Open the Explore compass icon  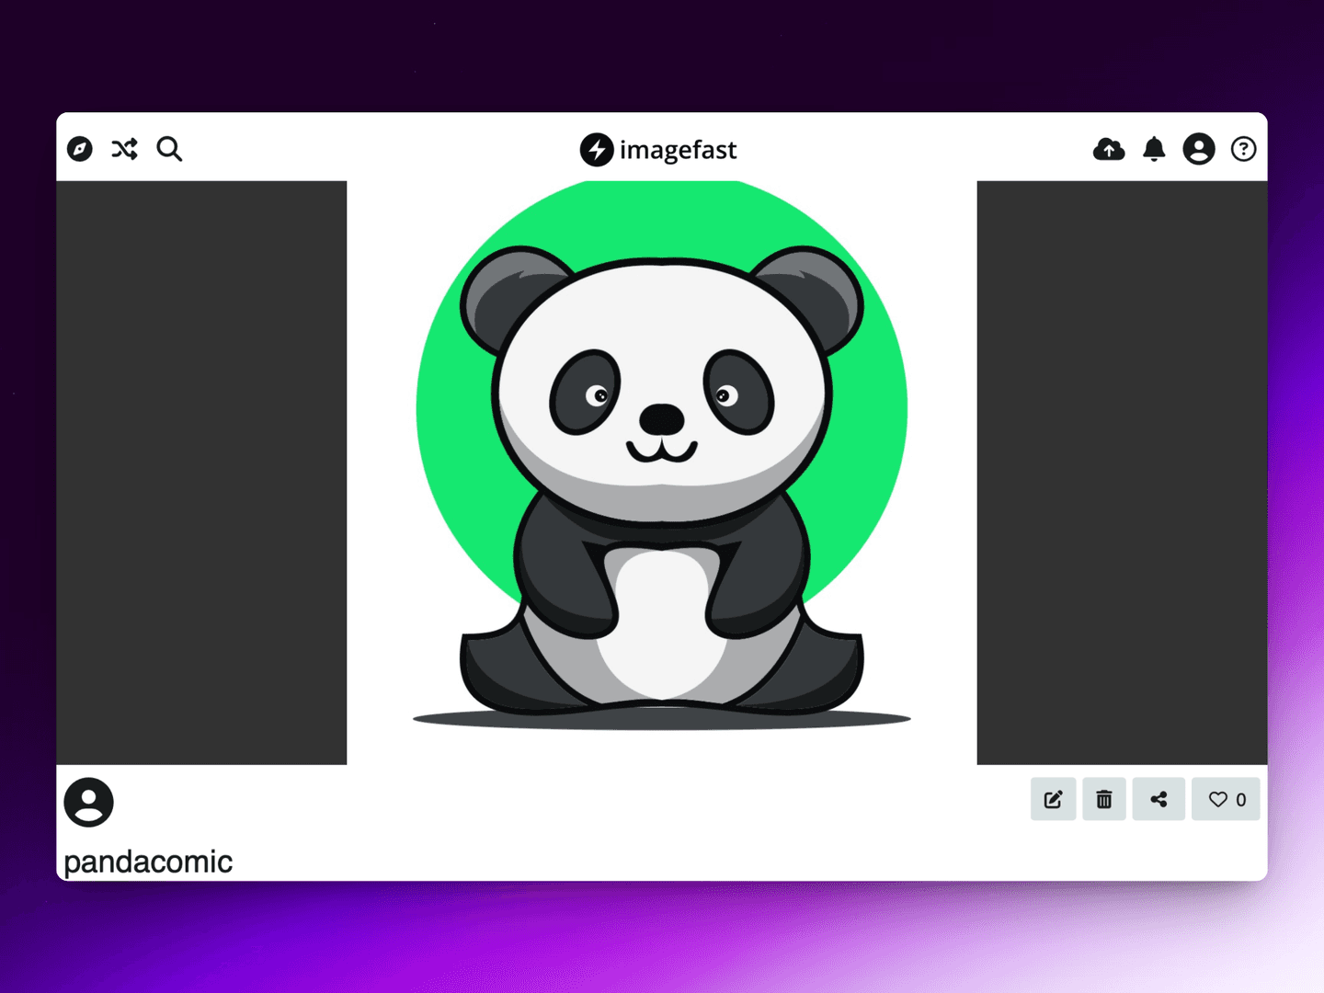(x=80, y=149)
